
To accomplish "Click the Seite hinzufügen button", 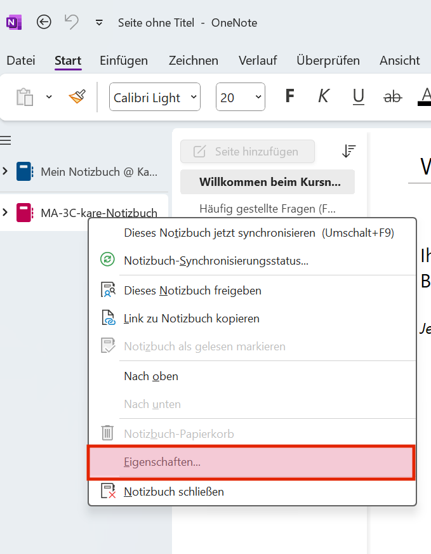I will [248, 152].
